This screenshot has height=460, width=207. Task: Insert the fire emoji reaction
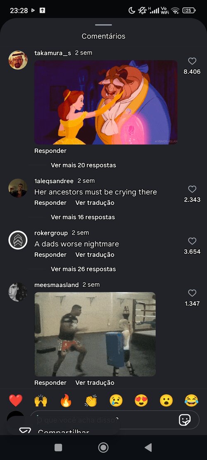click(66, 400)
